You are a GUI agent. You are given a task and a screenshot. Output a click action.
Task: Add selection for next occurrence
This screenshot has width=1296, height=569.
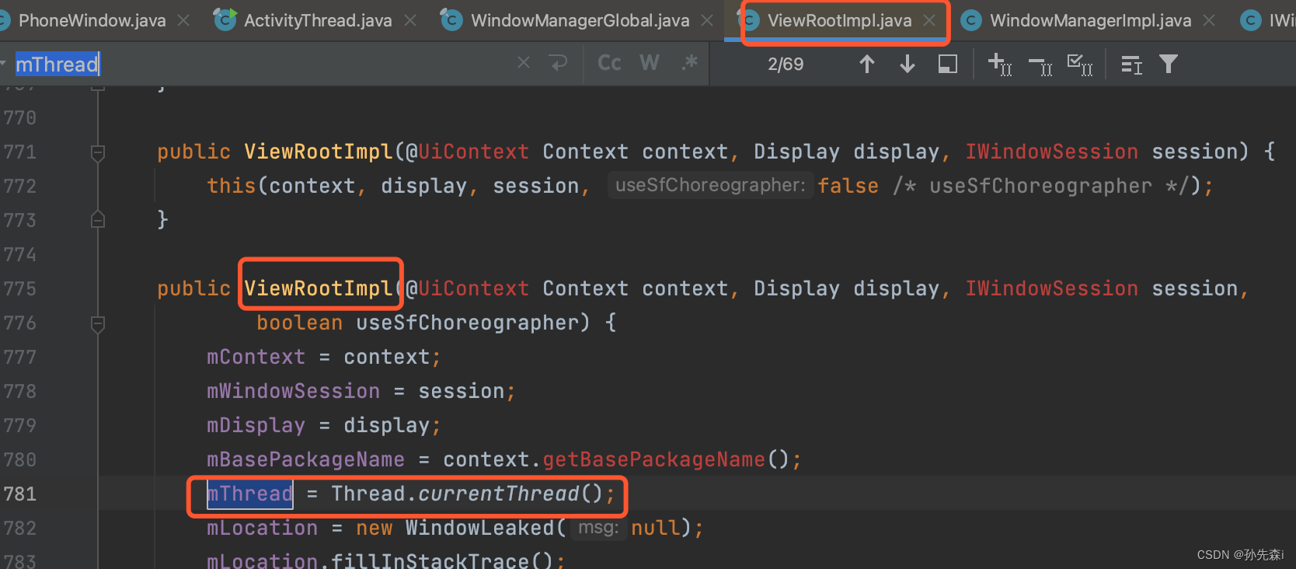tap(999, 64)
